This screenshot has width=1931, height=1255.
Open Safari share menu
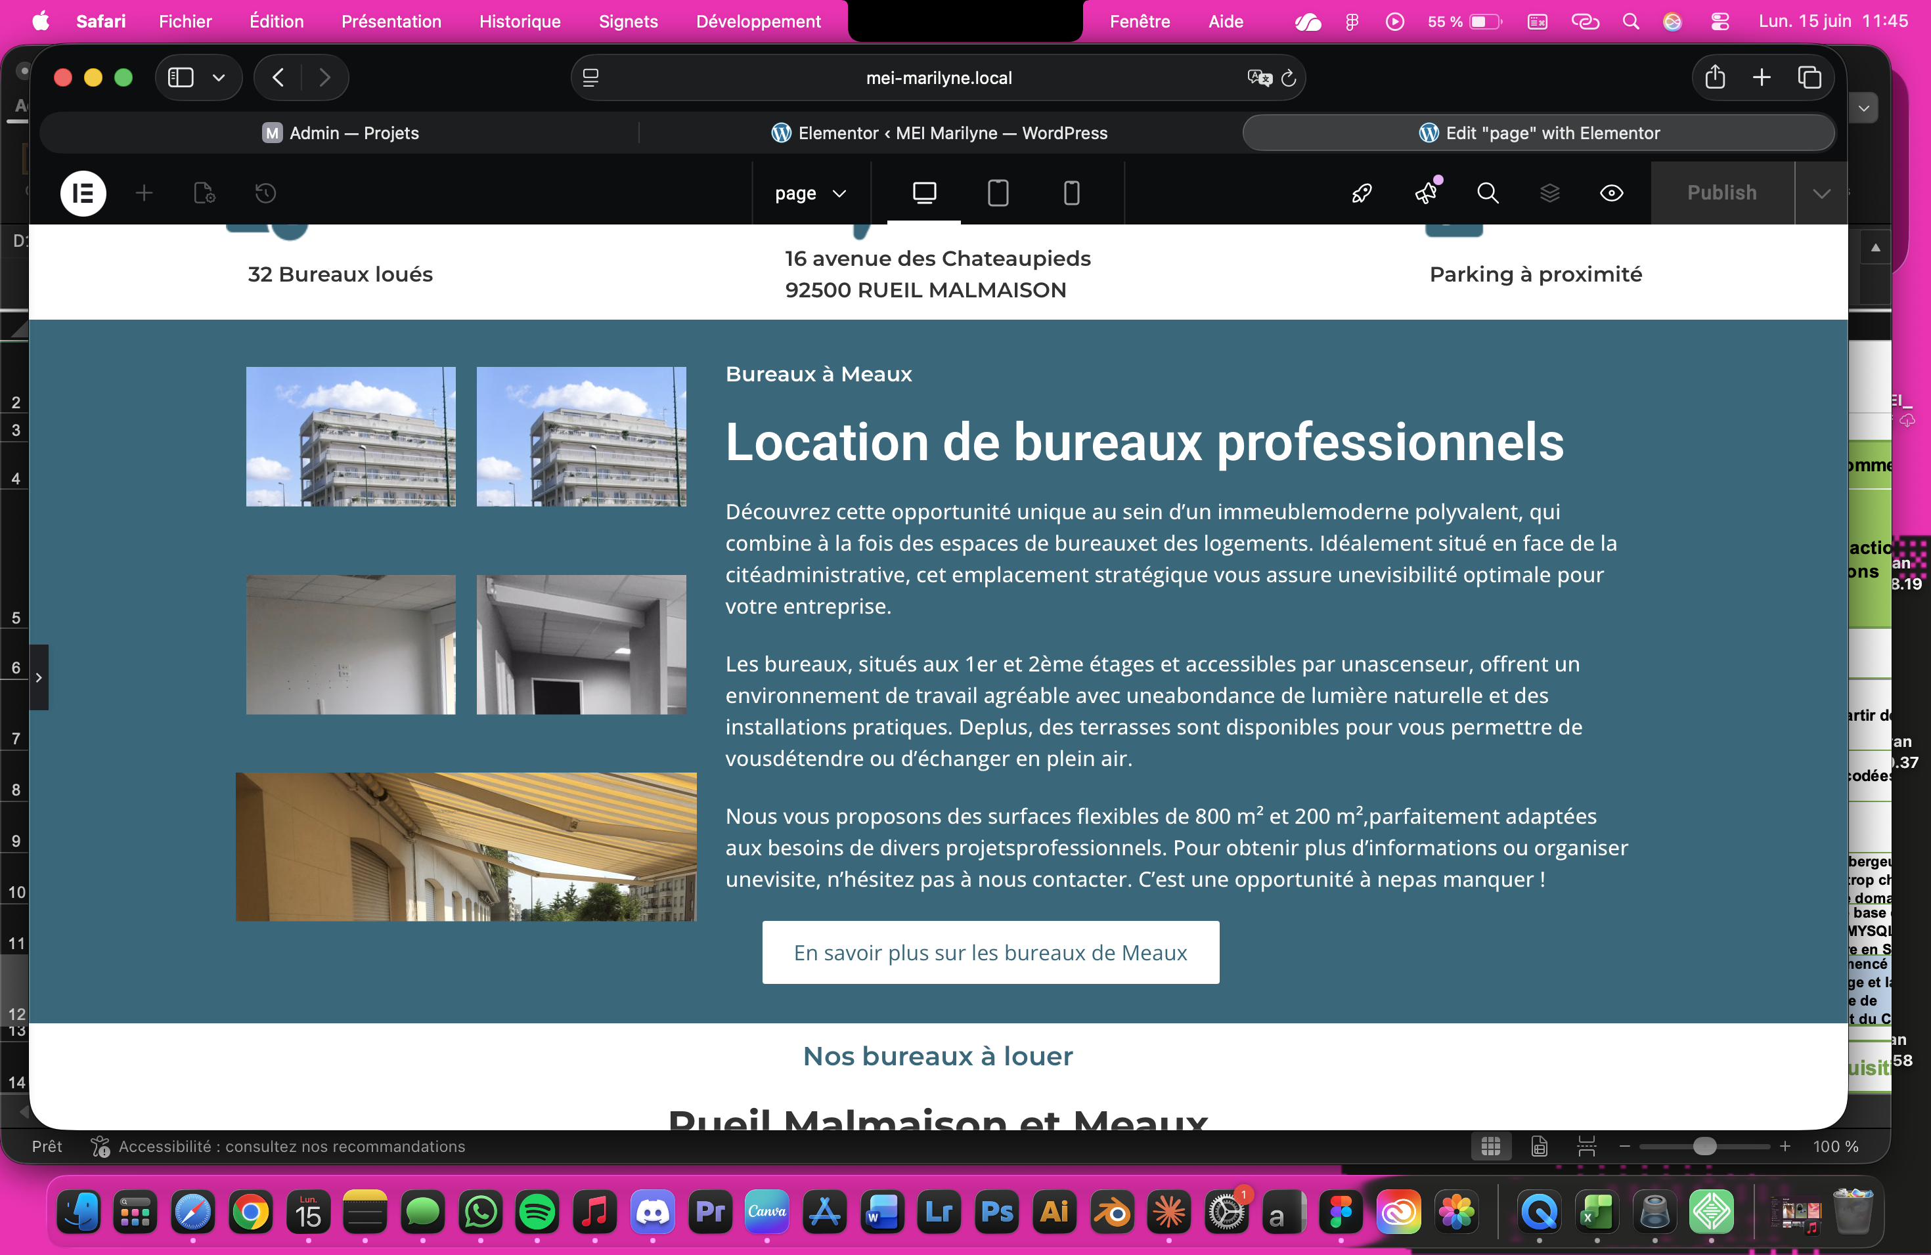(x=1714, y=78)
